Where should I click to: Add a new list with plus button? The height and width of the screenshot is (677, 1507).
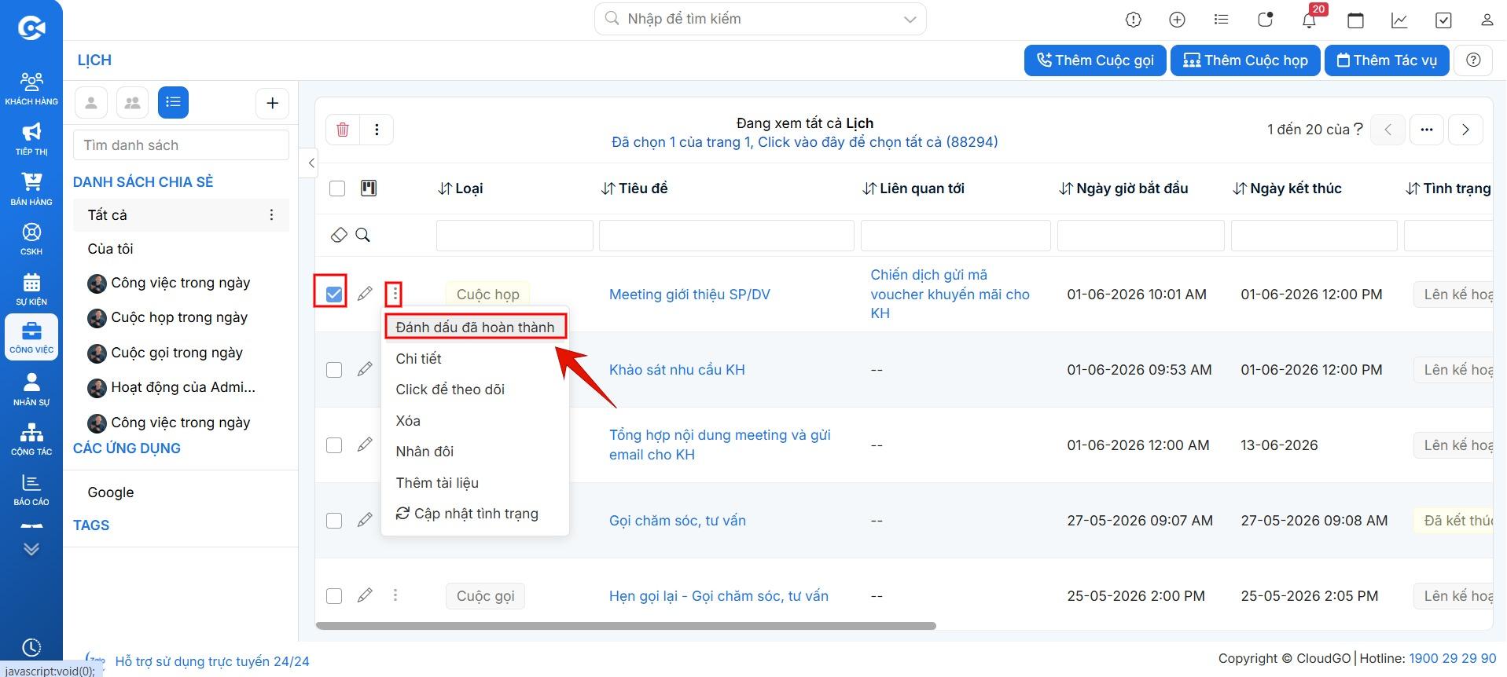pyautogui.click(x=273, y=103)
